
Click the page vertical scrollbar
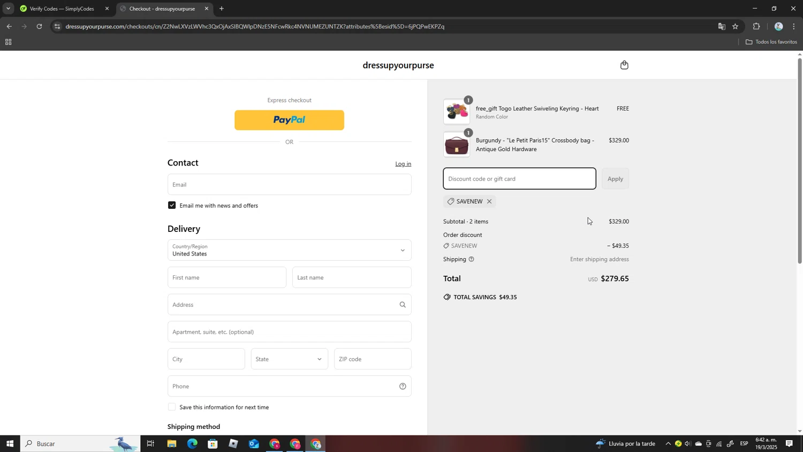tap(800, 161)
